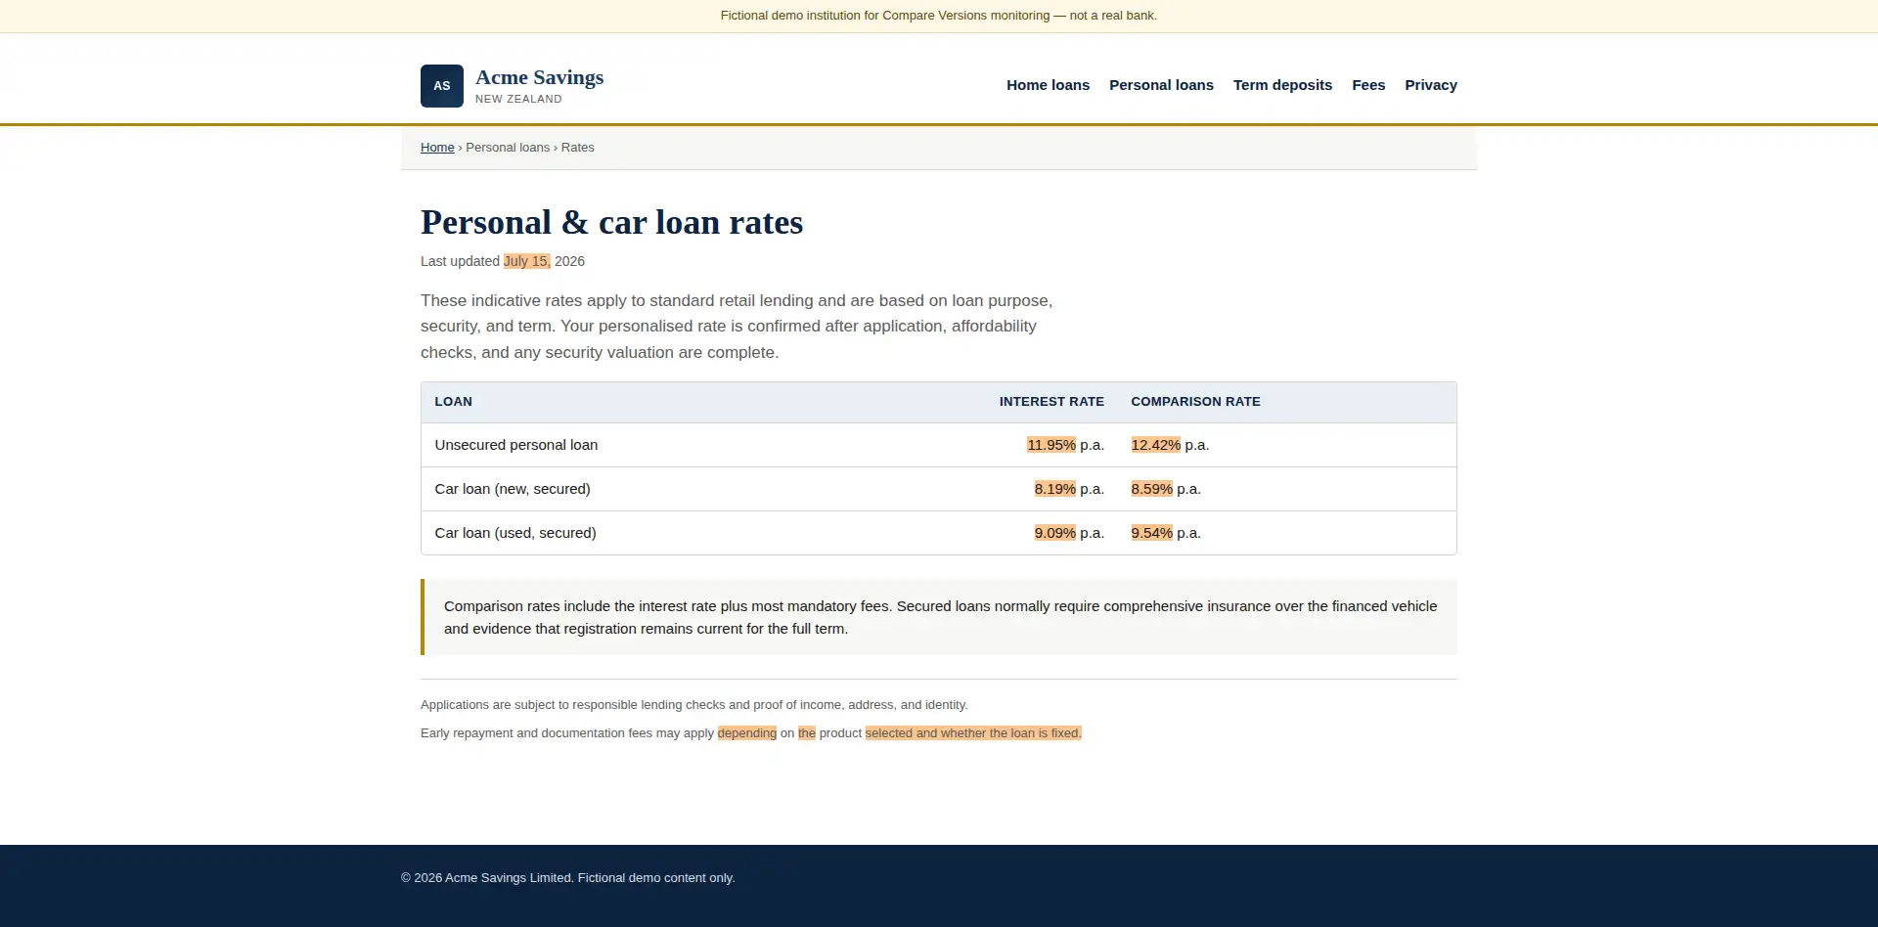
Task: Click the Comparison rates note paragraph
Action: (x=940, y=617)
